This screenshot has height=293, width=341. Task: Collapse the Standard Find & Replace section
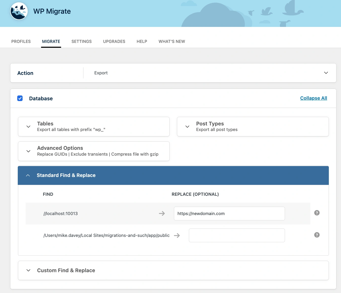click(28, 175)
